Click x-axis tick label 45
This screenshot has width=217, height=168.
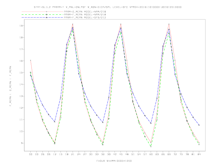pyautogui.click(x=121, y=154)
